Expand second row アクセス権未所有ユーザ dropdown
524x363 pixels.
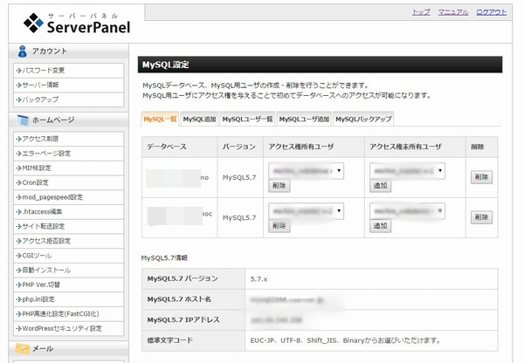click(407, 211)
